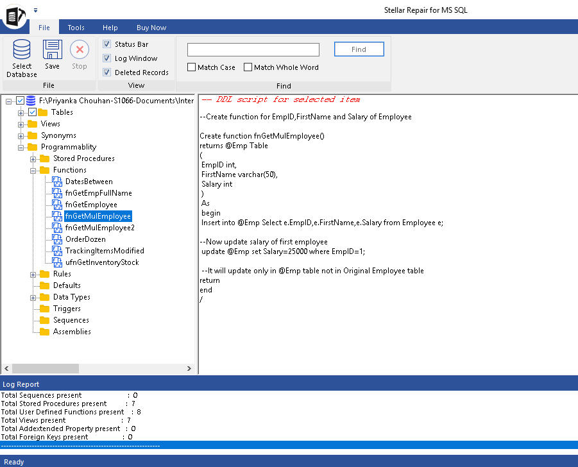578x467 pixels.
Task: Click the Triggers folder icon
Action: coord(45,309)
